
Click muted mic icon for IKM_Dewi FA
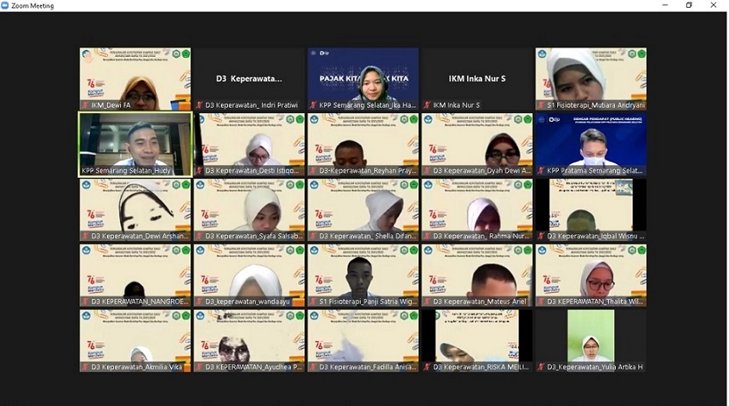coord(85,105)
